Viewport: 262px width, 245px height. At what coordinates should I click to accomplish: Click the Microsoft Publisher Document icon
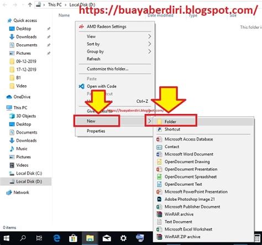tap(159, 207)
